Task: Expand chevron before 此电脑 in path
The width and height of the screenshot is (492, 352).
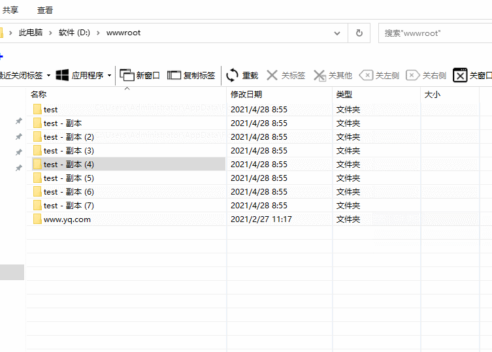Action: click(x=10, y=33)
